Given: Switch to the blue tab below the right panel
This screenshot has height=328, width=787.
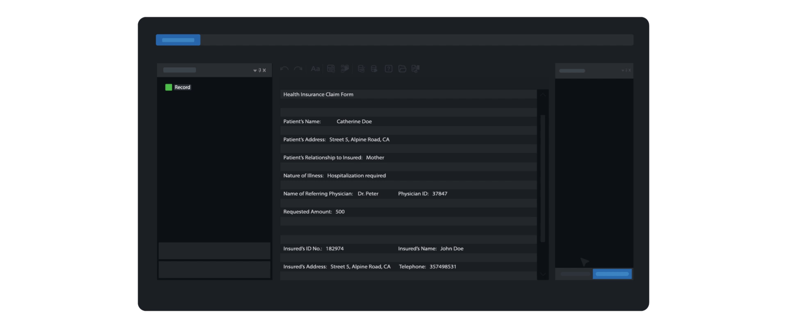Looking at the screenshot, I should 612,274.
